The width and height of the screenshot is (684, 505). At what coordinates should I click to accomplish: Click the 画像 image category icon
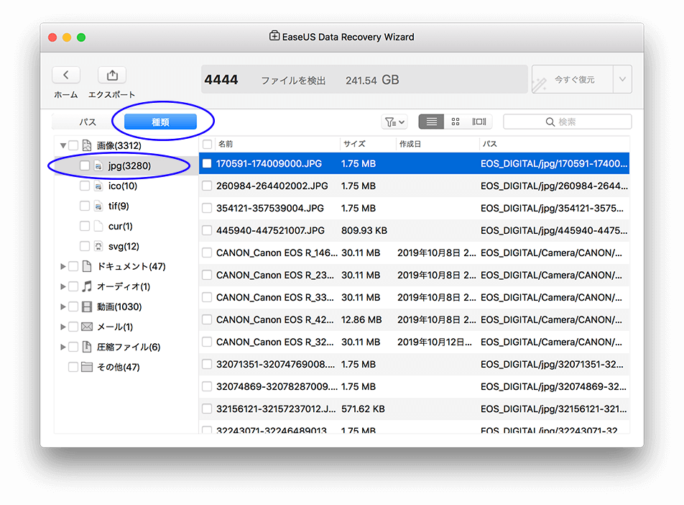click(x=87, y=145)
